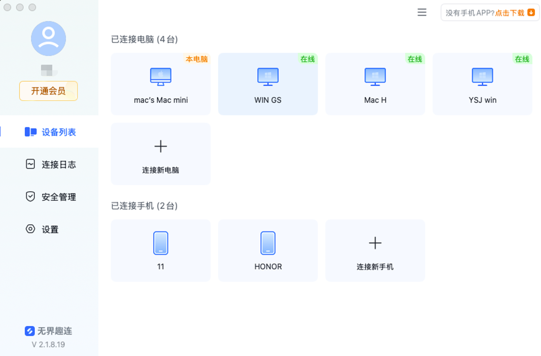Screen dimensions: 541x356
Task: Click the phone icon on HONOR card
Action: tap(268, 243)
